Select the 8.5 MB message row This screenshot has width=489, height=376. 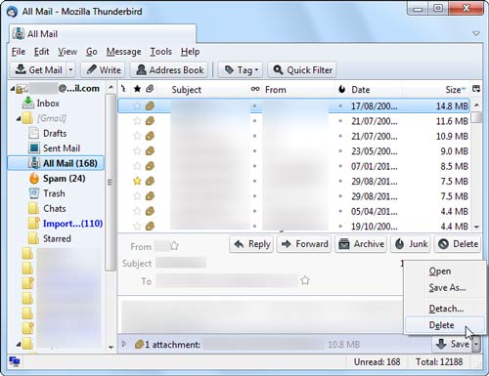click(293, 166)
